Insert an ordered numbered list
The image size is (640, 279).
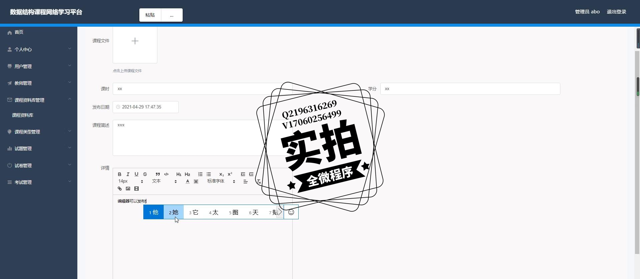pos(200,174)
